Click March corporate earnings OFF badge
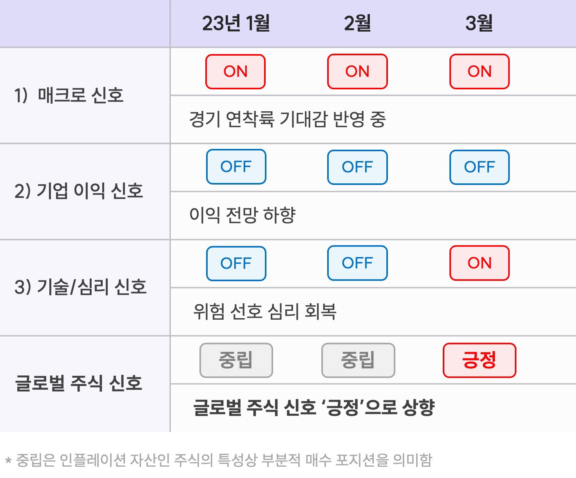Screen dimensions: 576x478 479,167
